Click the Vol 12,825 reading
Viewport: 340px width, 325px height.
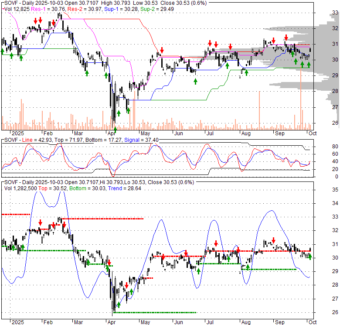(x=17, y=9)
